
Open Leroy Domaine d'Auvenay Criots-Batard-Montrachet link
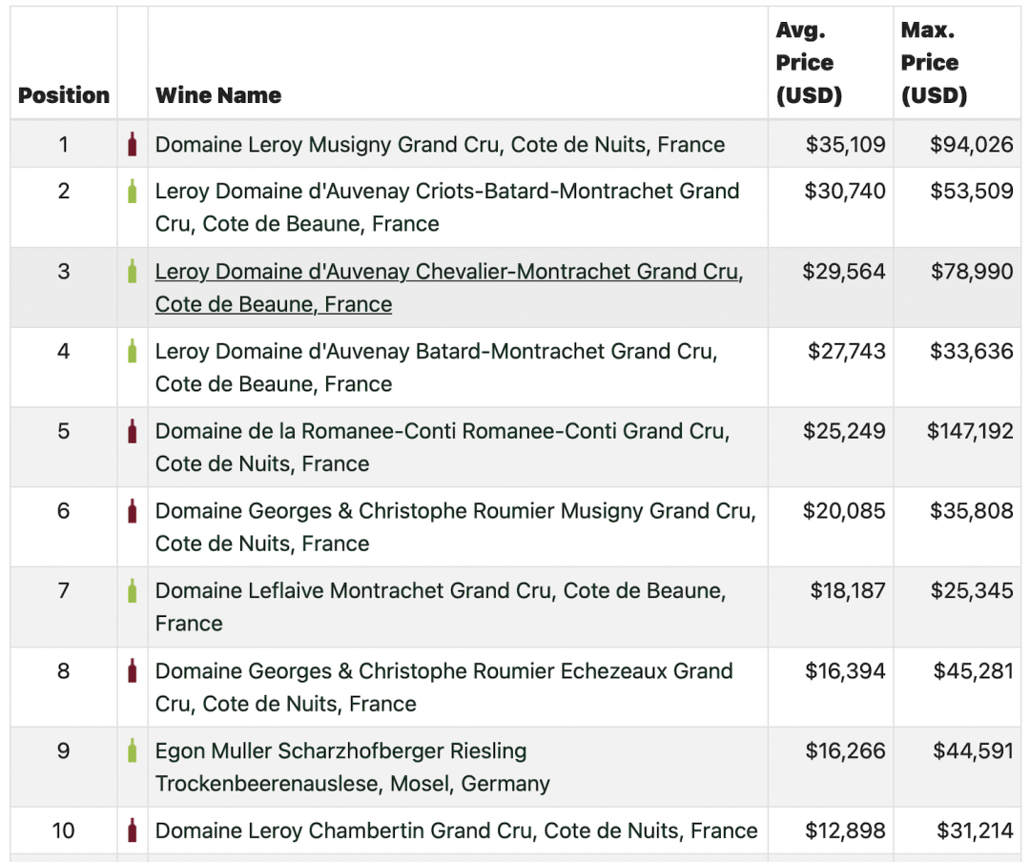pyautogui.click(x=447, y=207)
